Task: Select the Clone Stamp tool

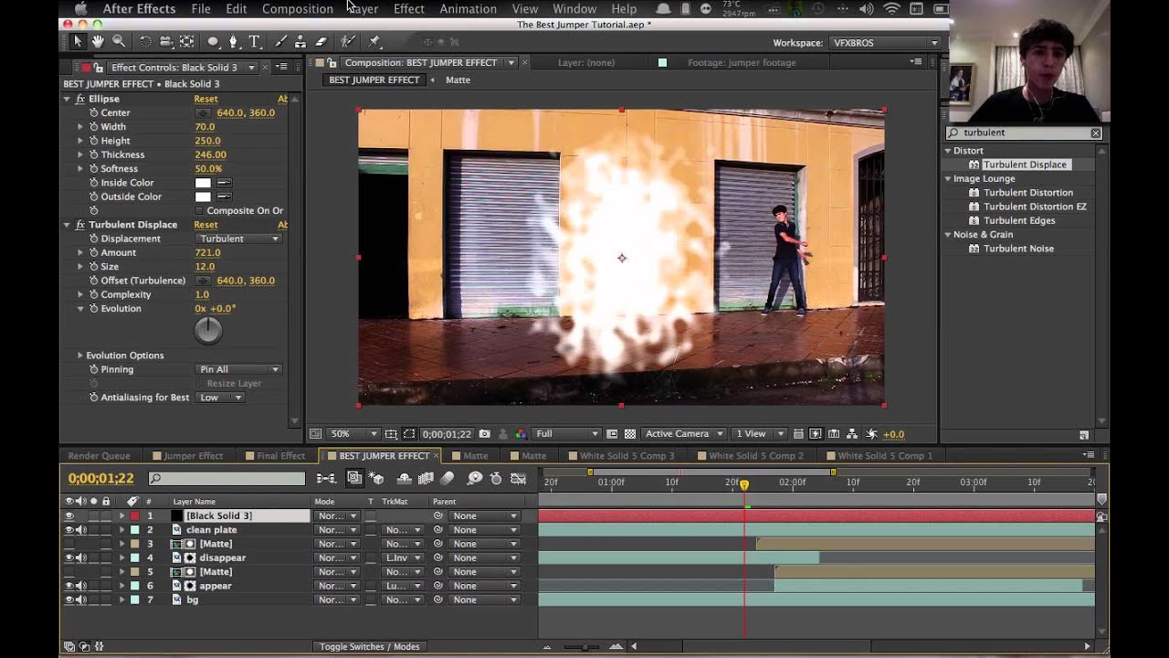Action: [300, 42]
